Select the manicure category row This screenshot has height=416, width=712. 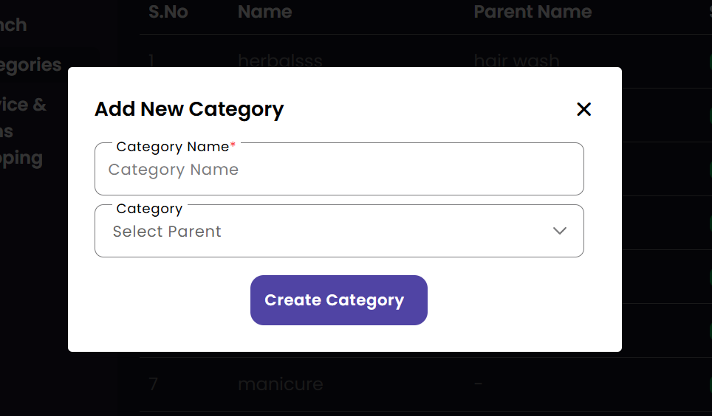[280, 384]
